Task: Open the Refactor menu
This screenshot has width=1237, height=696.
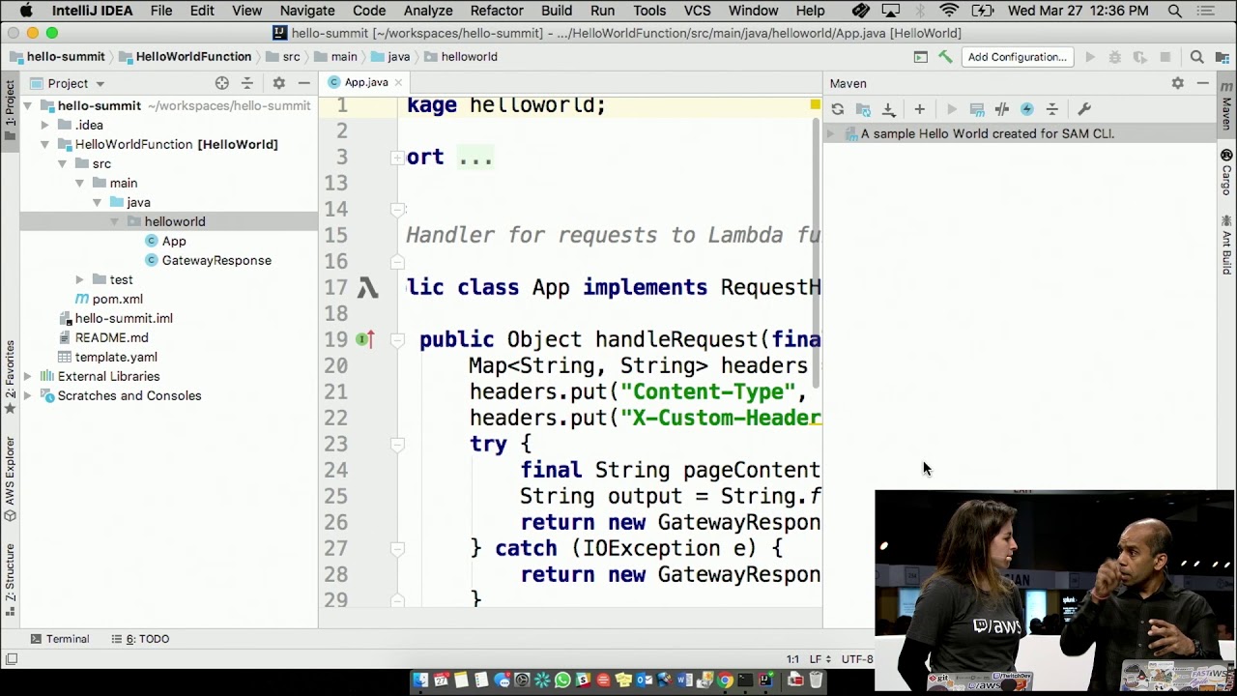Action: click(x=497, y=11)
